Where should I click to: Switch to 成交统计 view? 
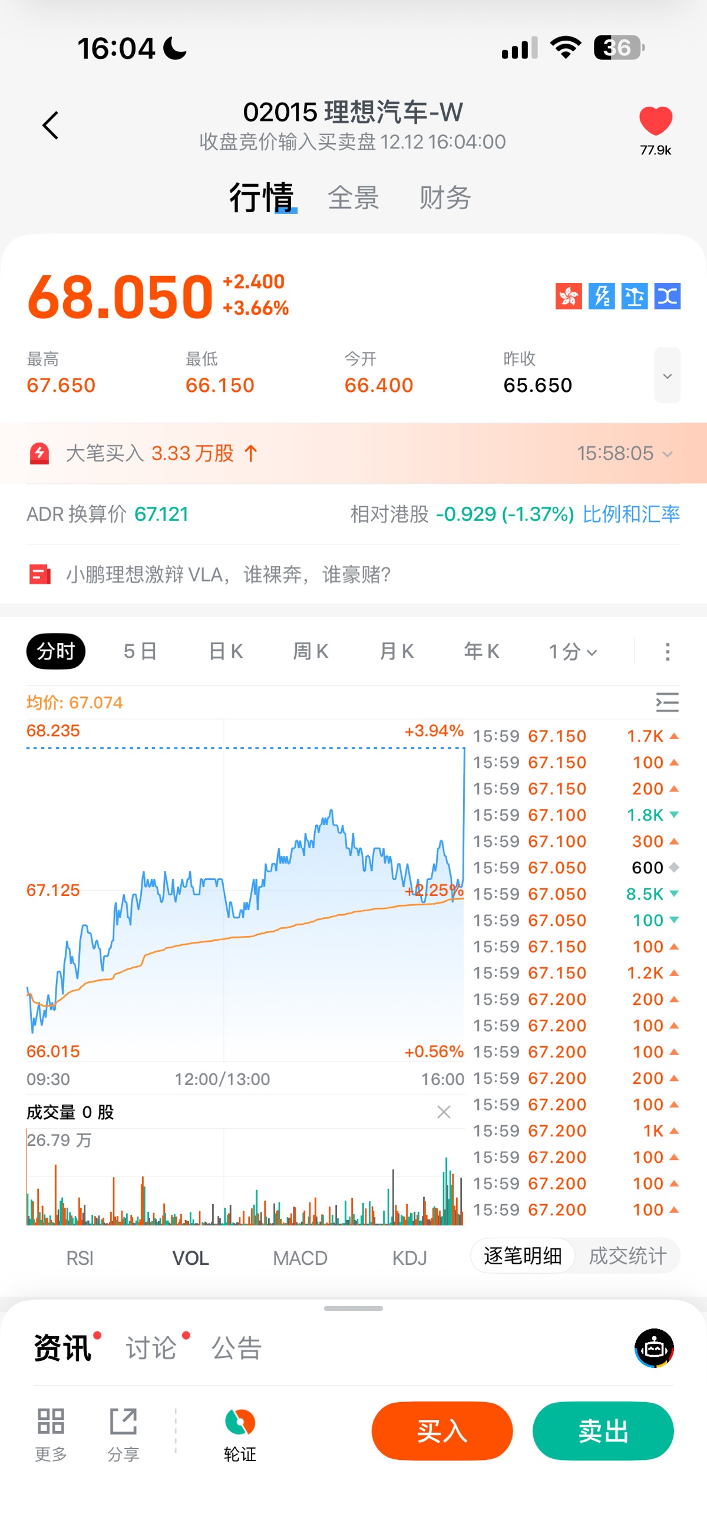click(627, 1255)
